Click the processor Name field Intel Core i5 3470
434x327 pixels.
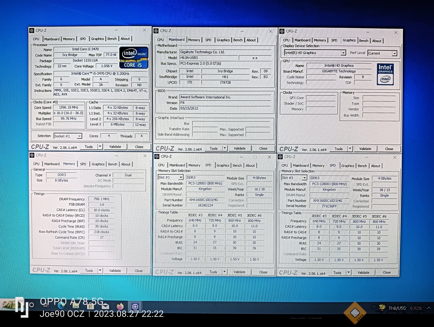click(x=85, y=49)
